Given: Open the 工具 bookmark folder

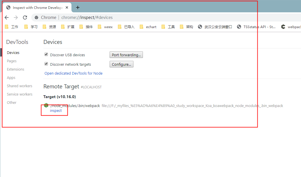Looking at the screenshot, I should (168, 27).
